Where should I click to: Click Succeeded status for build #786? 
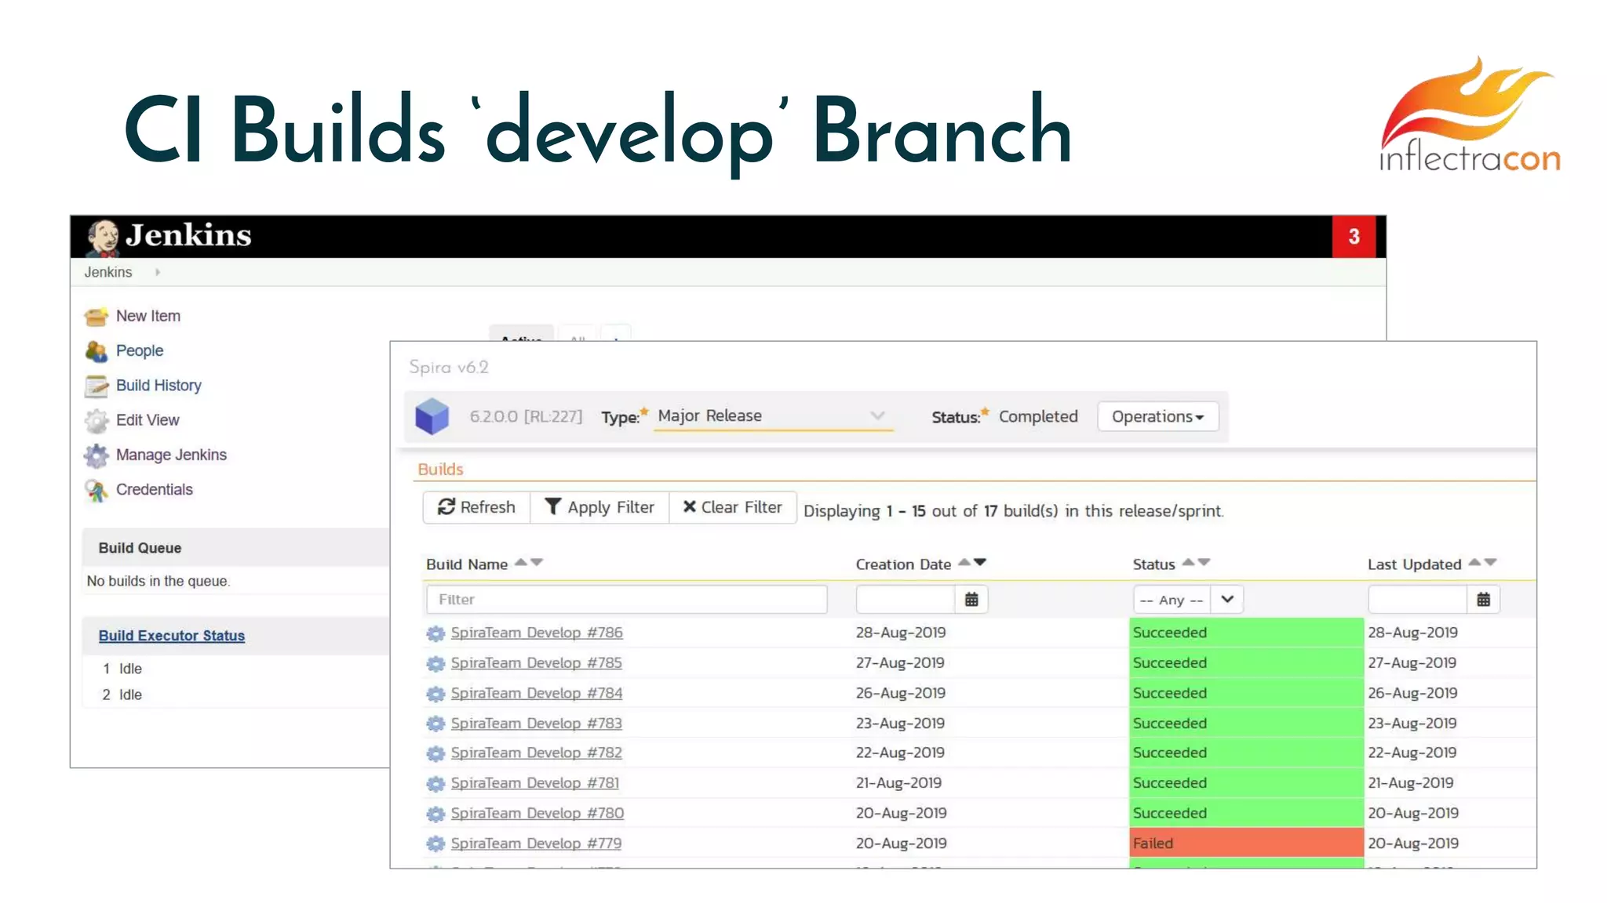pos(1246,633)
